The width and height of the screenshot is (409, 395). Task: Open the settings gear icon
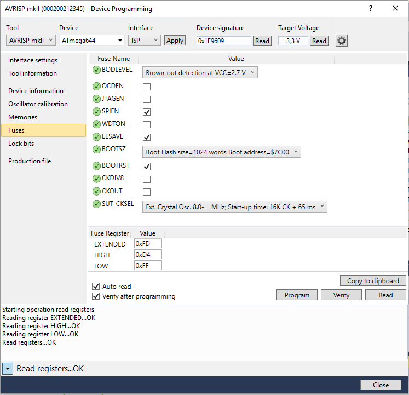pos(342,41)
